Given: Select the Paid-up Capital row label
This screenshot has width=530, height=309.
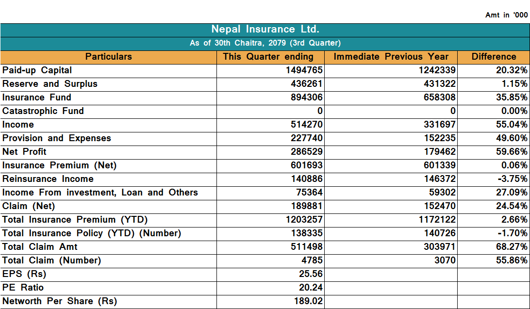Looking at the screenshot, I should point(37,70).
